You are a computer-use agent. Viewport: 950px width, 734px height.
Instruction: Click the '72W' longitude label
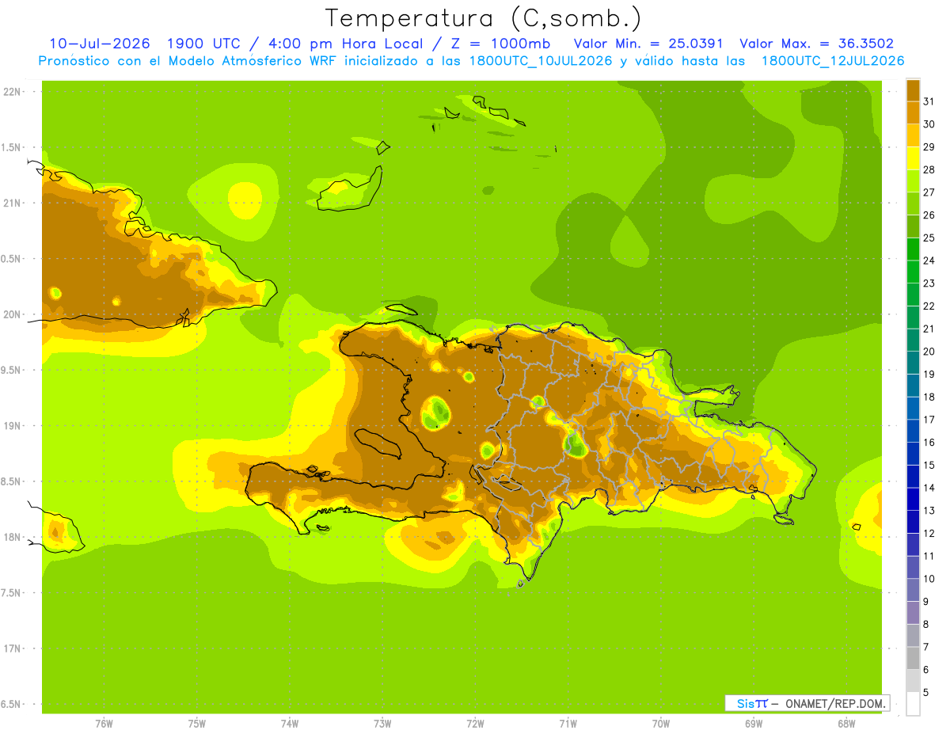475,723
